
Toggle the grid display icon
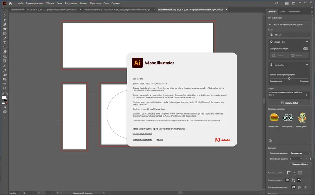point(295,173)
